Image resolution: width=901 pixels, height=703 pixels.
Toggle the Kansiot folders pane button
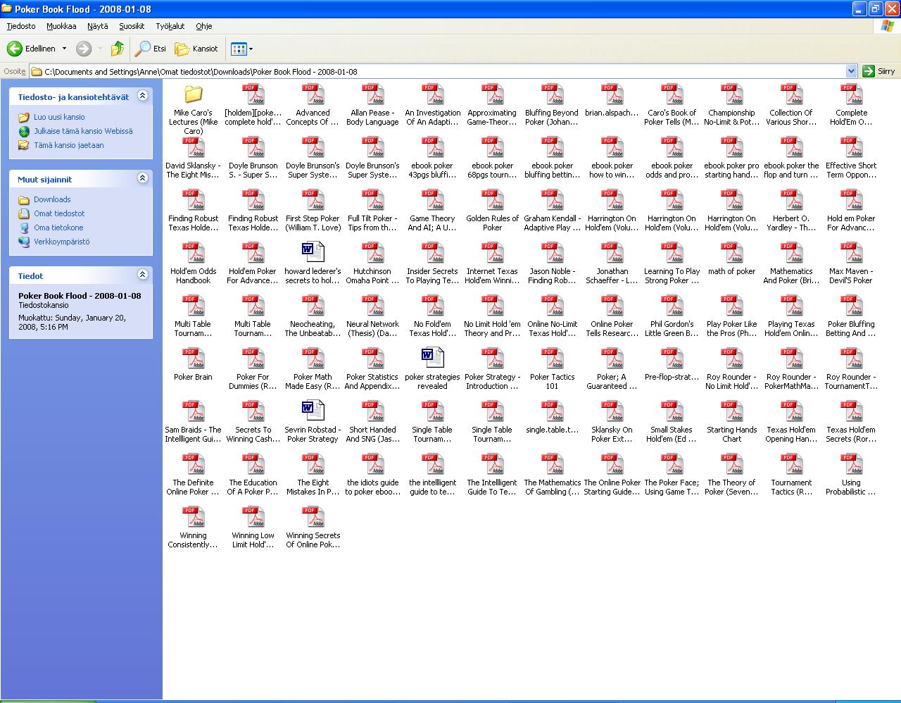pyautogui.click(x=196, y=49)
